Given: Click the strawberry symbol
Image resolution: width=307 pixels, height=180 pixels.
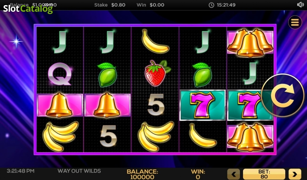Looking at the screenshot, I should (x=157, y=73).
